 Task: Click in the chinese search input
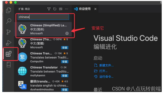43,17
